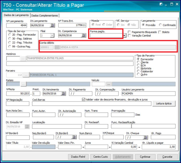Select 99 - Outros Pag. service type
The width and height of the screenshot is (181, 163).
[10, 46]
